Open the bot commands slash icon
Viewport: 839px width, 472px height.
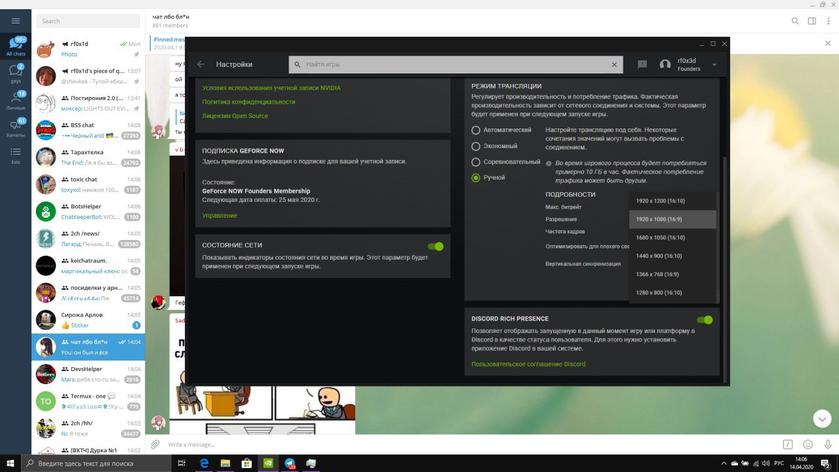[789, 444]
